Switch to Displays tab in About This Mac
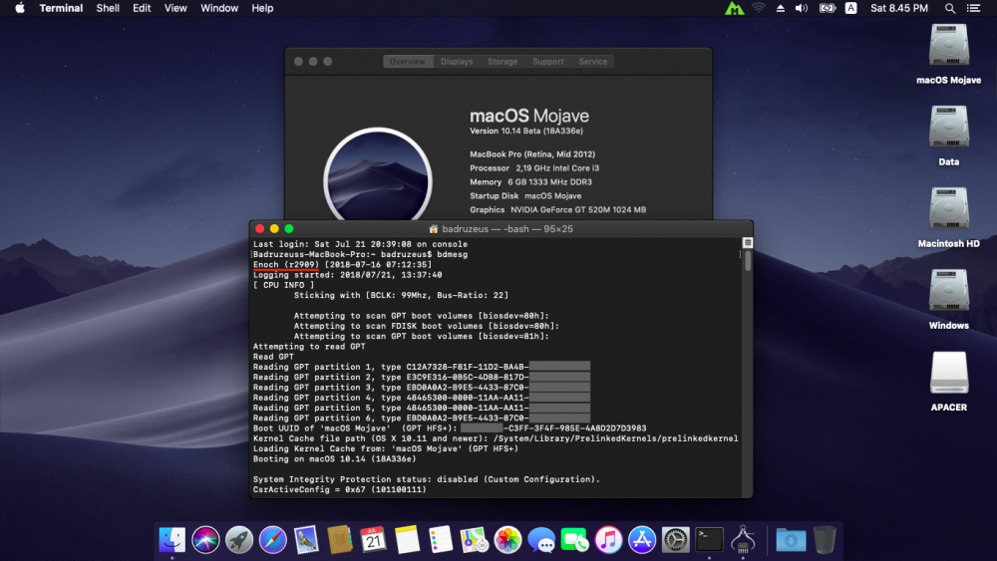Image resolution: width=997 pixels, height=561 pixels. (457, 62)
